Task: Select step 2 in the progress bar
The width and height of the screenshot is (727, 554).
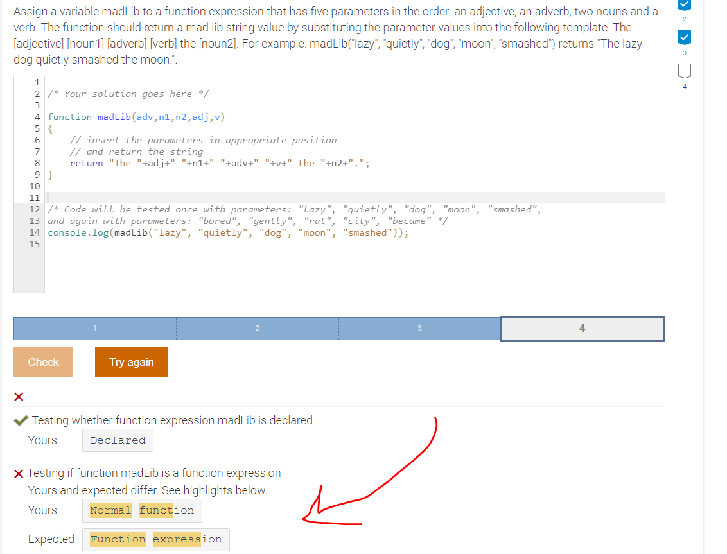Action: click(257, 328)
